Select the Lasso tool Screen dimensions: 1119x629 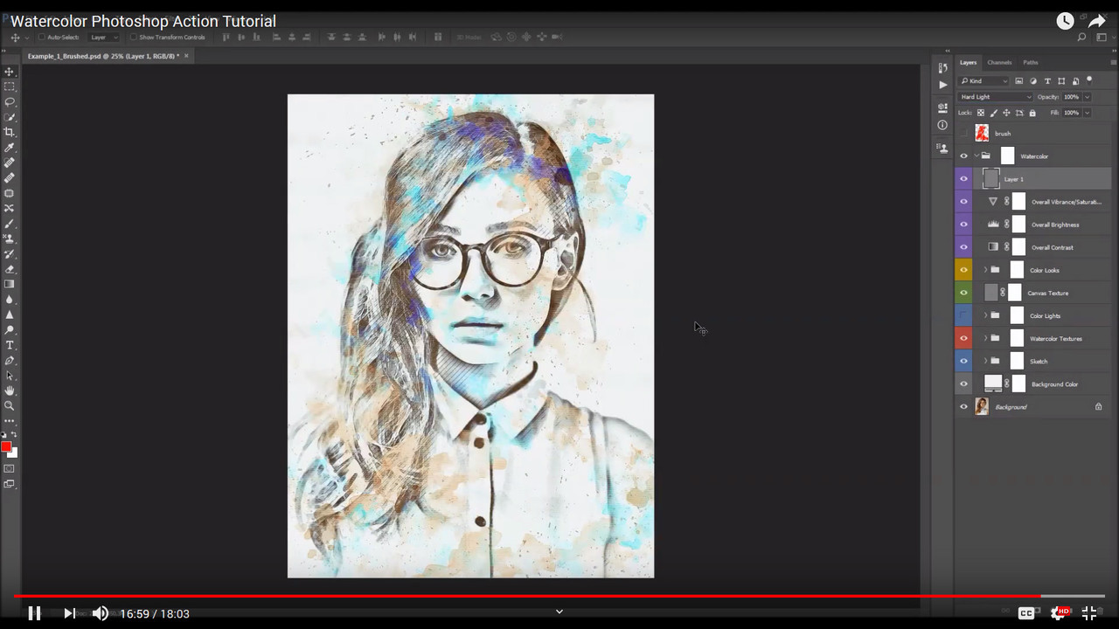click(x=9, y=101)
